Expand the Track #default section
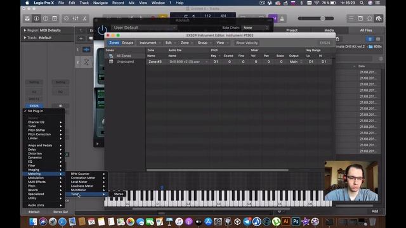The width and height of the screenshot is (406, 228). pyautogui.click(x=25, y=37)
